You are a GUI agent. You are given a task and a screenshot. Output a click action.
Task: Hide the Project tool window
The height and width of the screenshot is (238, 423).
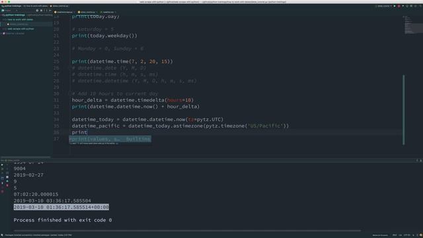(x=50, y=11)
